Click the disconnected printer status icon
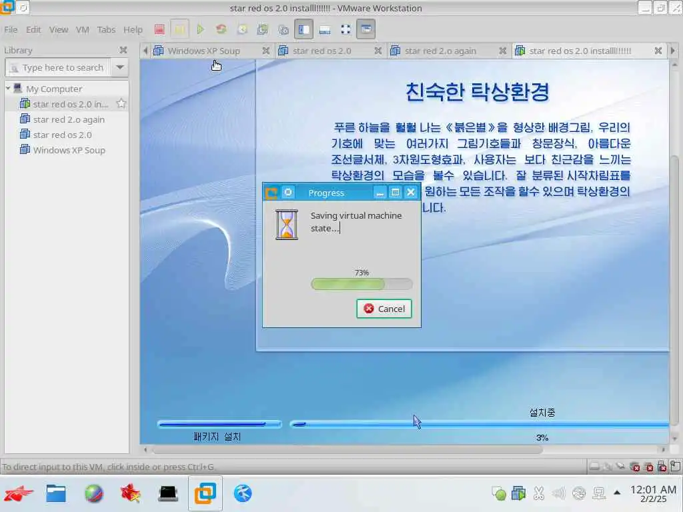 (x=648, y=467)
